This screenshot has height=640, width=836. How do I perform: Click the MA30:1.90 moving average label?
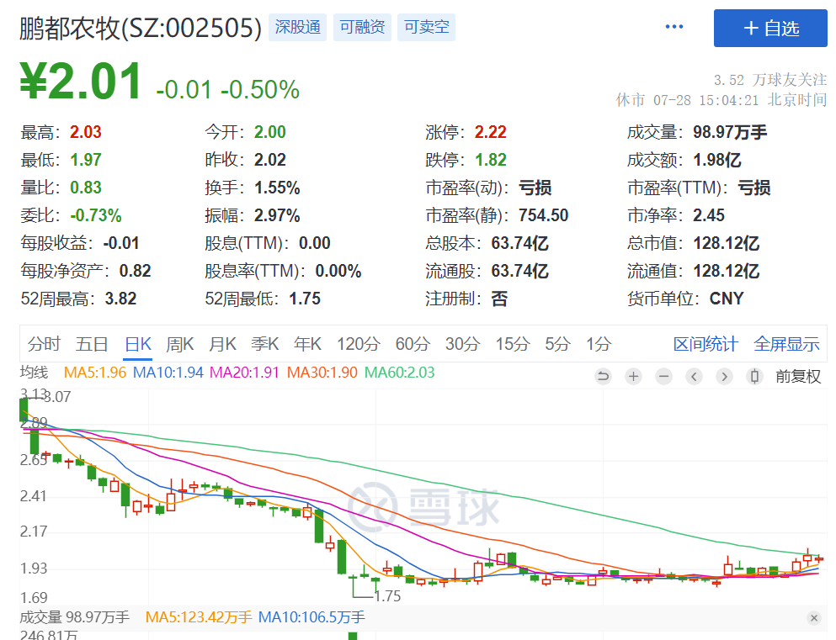(322, 373)
